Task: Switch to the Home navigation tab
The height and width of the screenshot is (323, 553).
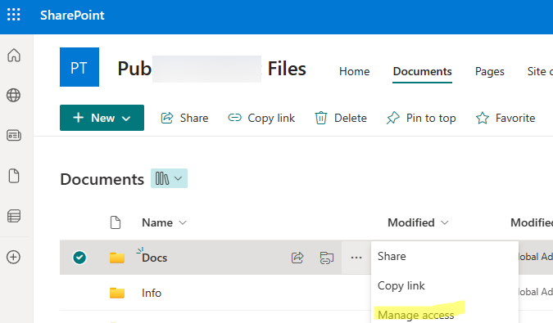Action: click(355, 71)
